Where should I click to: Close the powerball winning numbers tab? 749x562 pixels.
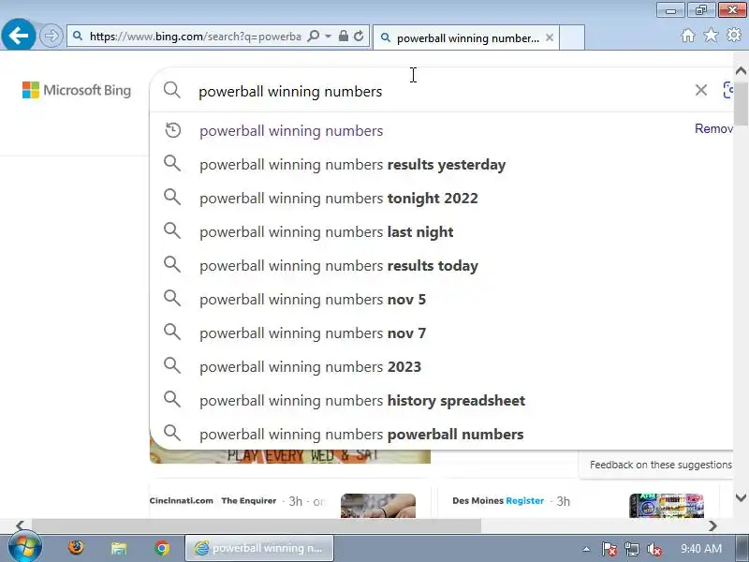tap(550, 37)
